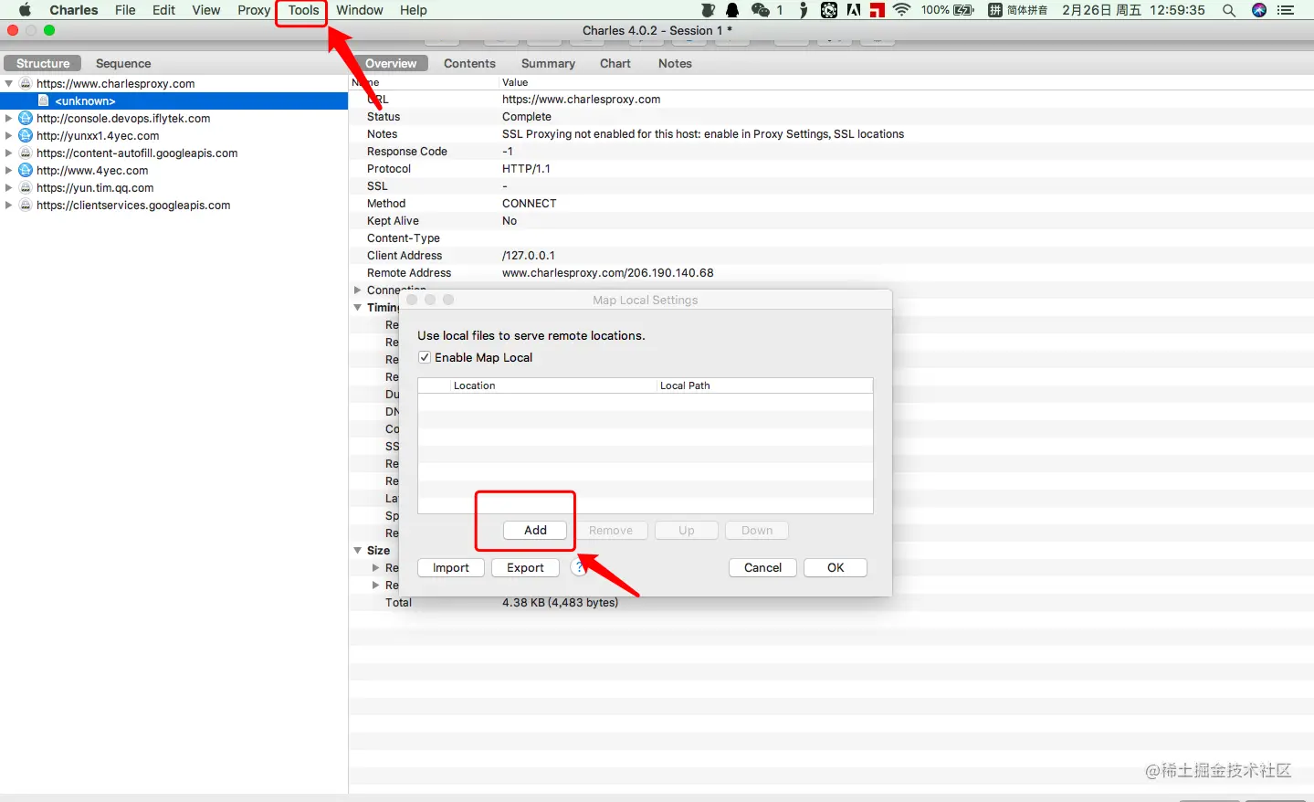Select the Summary tab
1314x802 pixels.
(x=548, y=63)
